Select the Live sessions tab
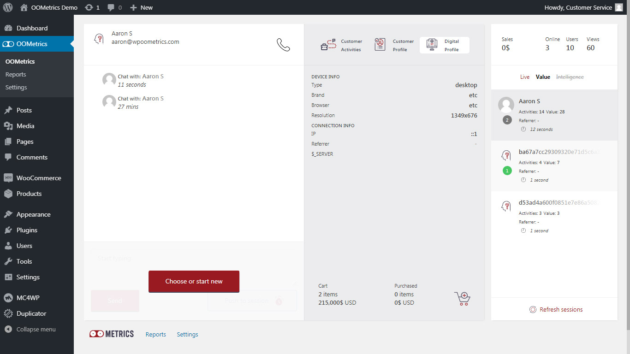Screen dimensions: 630x354 525,77
